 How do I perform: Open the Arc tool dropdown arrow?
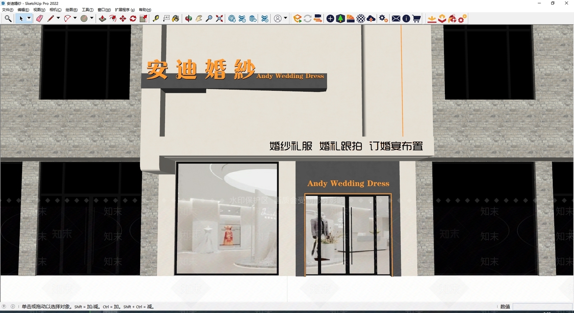[x=75, y=18]
